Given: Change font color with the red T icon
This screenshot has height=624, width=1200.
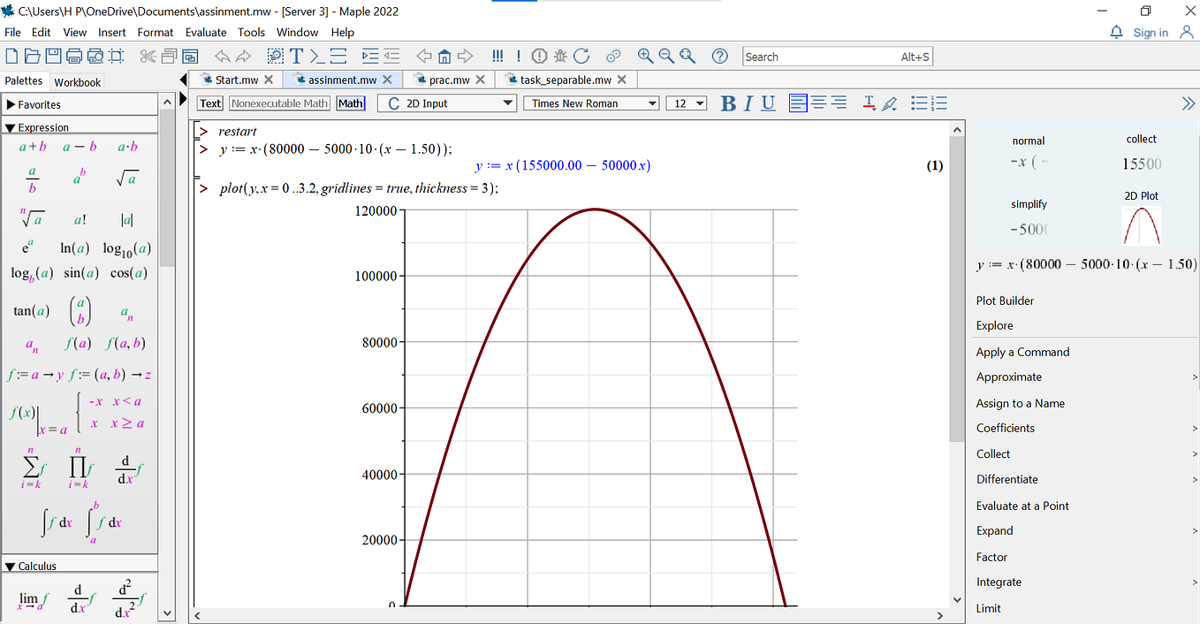Looking at the screenshot, I should [x=870, y=103].
